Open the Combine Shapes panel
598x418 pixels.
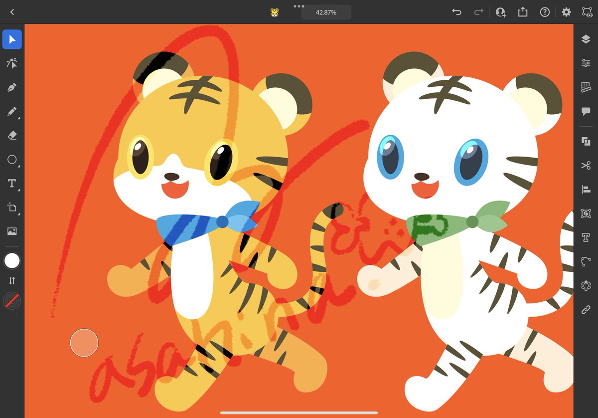point(586,141)
